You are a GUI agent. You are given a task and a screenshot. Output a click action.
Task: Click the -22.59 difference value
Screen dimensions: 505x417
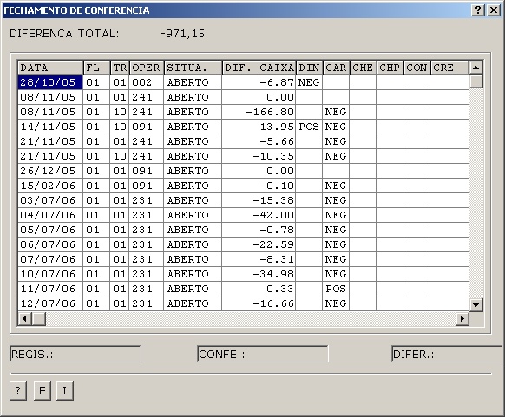point(273,244)
